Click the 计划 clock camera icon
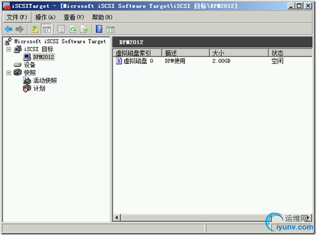316x235 pixels. coord(27,88)
